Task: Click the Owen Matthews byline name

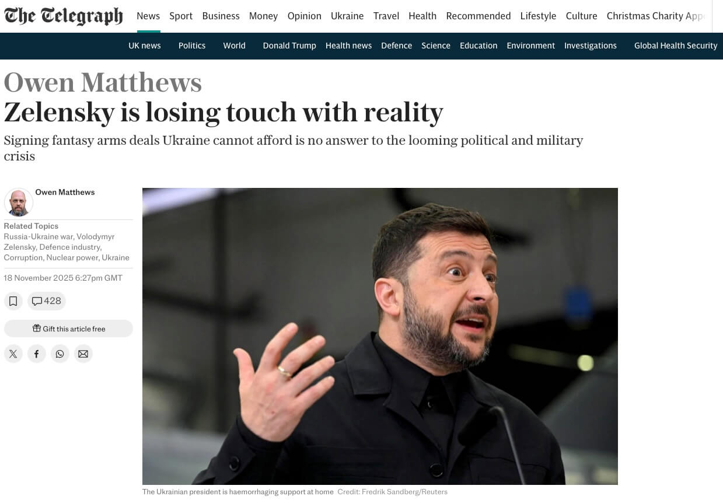Action: coord(65,192)
